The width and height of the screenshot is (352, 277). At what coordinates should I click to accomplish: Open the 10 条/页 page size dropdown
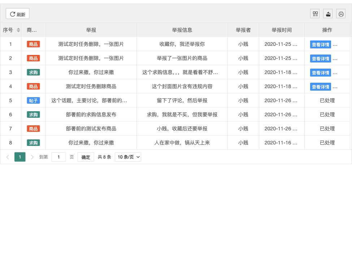(128, 157)
